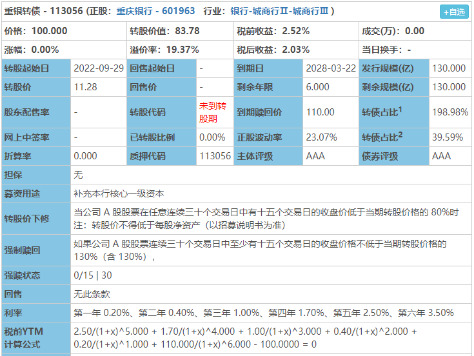Image resolution: width=474 pixels, height=356 pixels.
Task: Select the 质押代码 value 113056
Action: 215,156
